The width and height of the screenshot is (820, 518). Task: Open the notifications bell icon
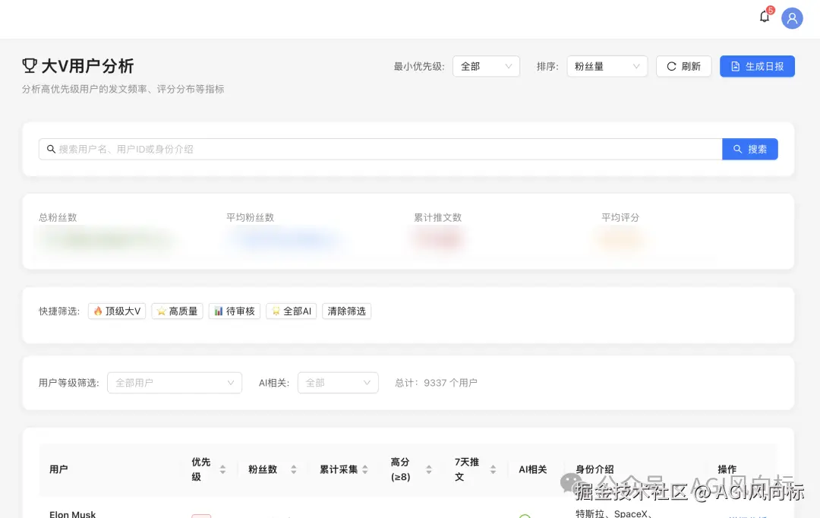pos(764,17)
